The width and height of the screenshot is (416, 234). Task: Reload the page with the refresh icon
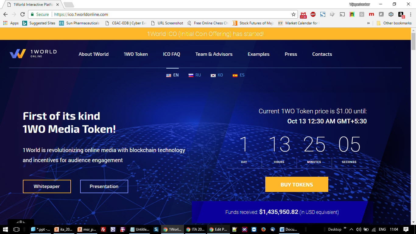(22, 14)
